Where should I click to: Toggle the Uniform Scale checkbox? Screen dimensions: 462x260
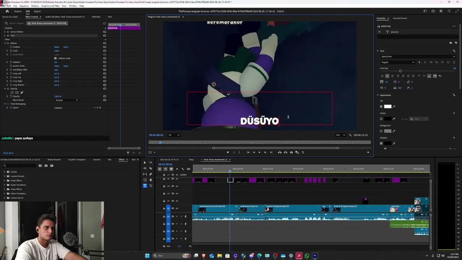point(55,58)
